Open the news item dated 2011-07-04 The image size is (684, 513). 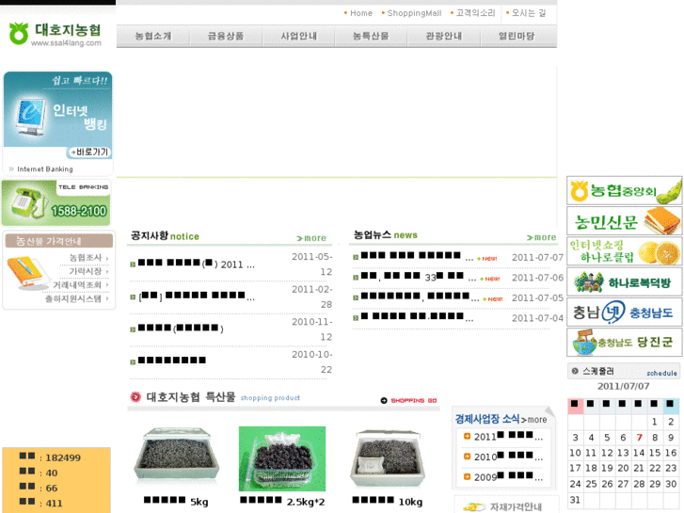(x=417, y=317)
